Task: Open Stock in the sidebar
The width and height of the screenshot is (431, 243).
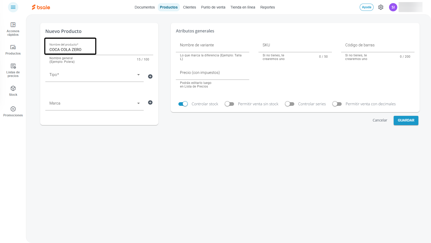Action: (x=13, y=91)
